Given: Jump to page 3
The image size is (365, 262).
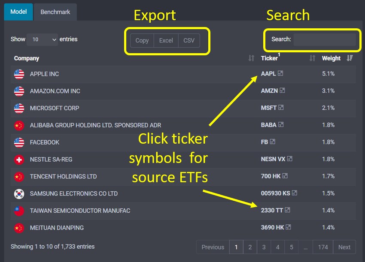Looking at the screenshot, I should [264, 247].
